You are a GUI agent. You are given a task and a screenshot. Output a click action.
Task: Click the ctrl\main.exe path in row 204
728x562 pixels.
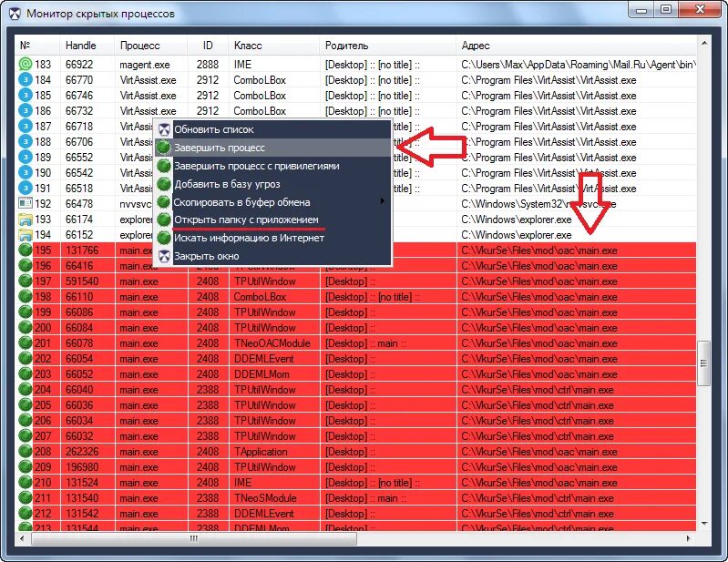click(x=538, y=390)
